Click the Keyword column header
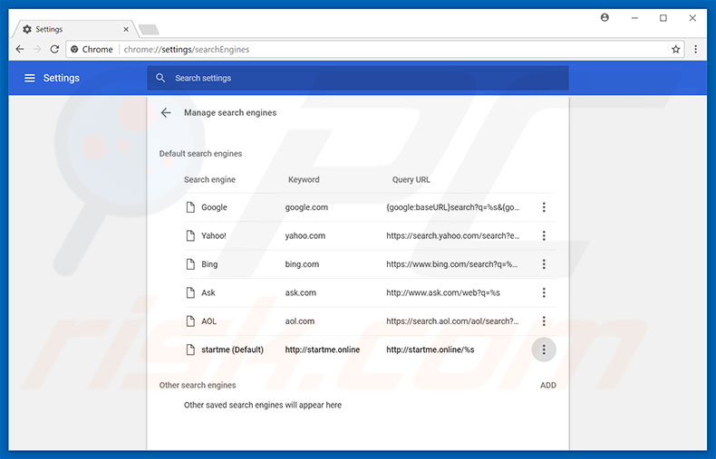 click(x=304, y=180)
